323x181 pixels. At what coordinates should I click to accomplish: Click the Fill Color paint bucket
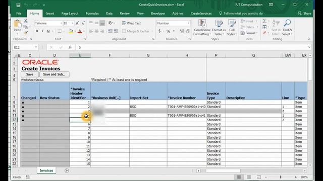pyautogui.click(x=71, y=31)
